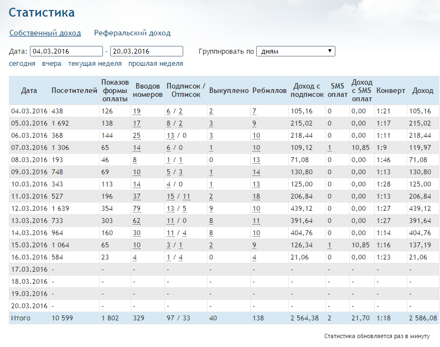Click rebills value 14 for 09.03.2016
Screen dimensions: 440x347
tap(256, 172)
